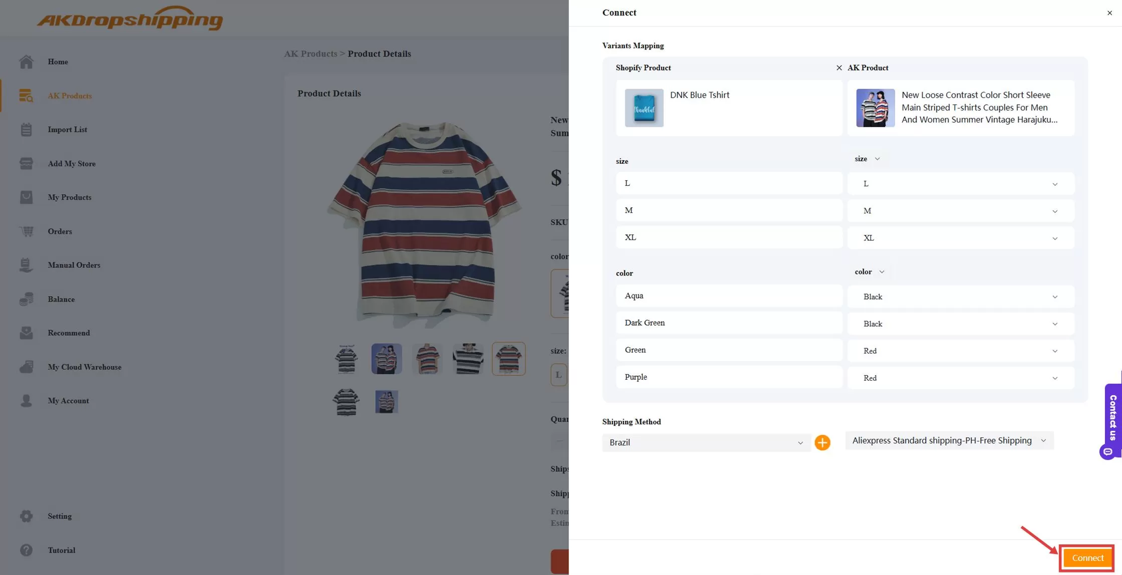Open the Setting gear icon
Image resolution: width=1122 pixels, height=575 pixels.
[26, 516]
